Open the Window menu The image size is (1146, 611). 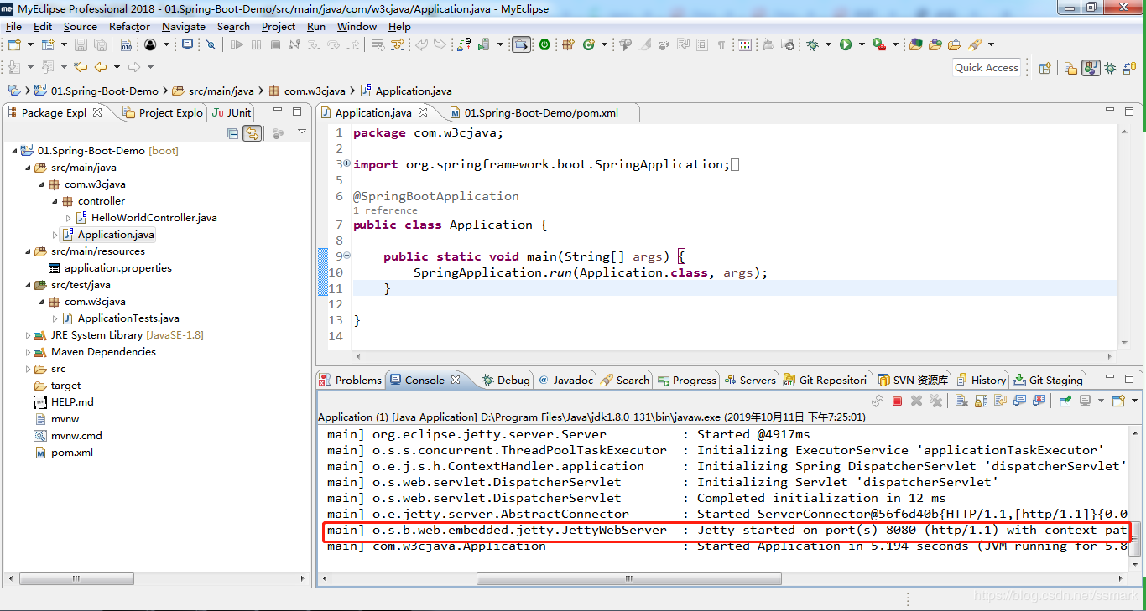357,26
